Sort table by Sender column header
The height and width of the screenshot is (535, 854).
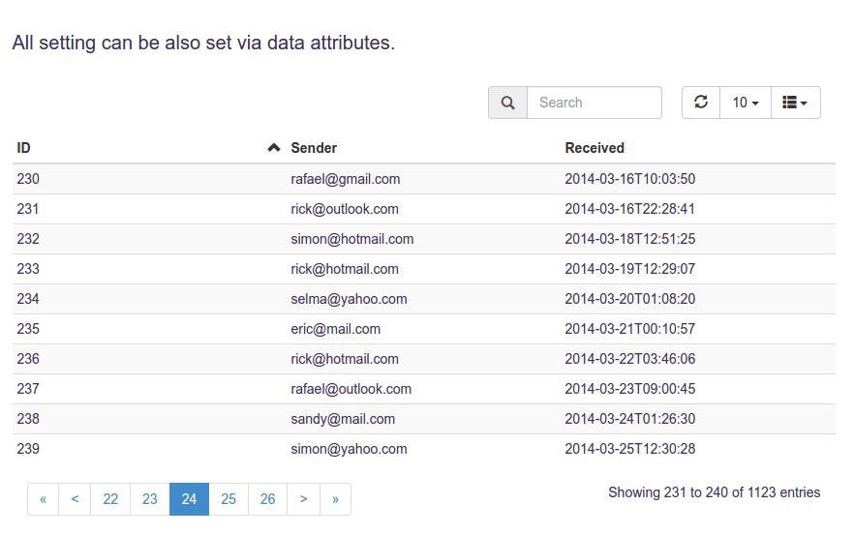pyautogui.click(x=314, y=148)
